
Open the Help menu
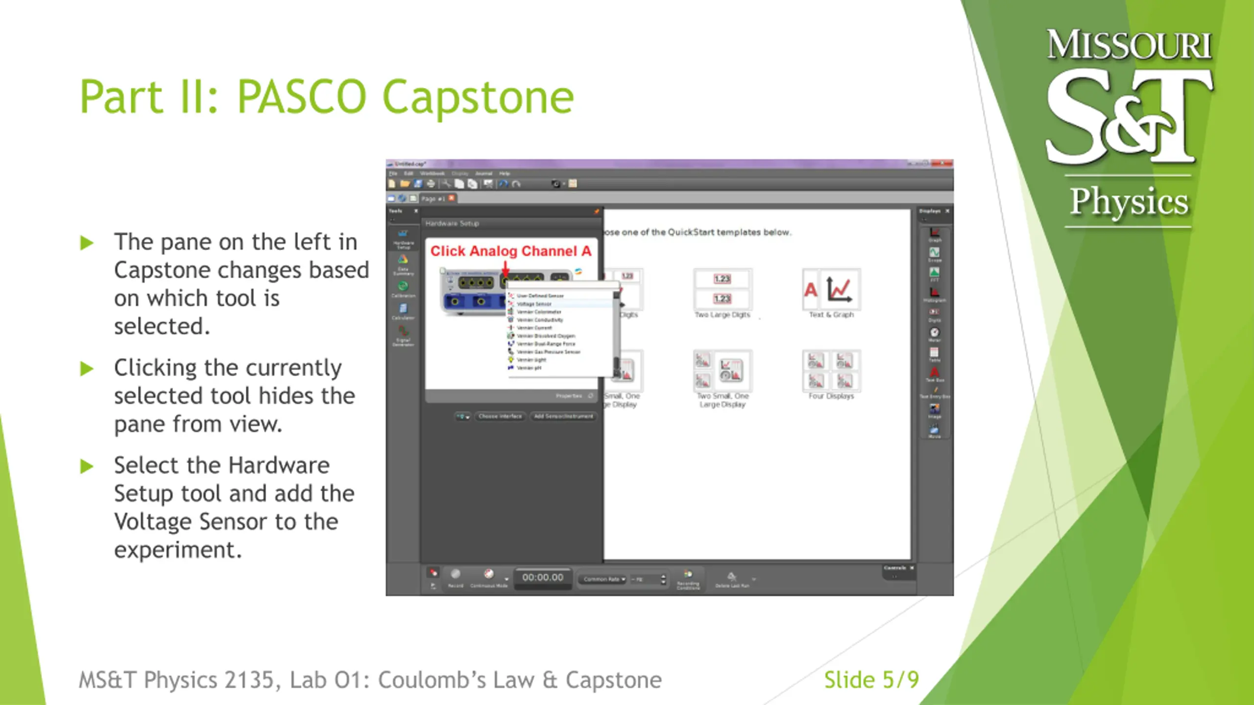point(505,173)
